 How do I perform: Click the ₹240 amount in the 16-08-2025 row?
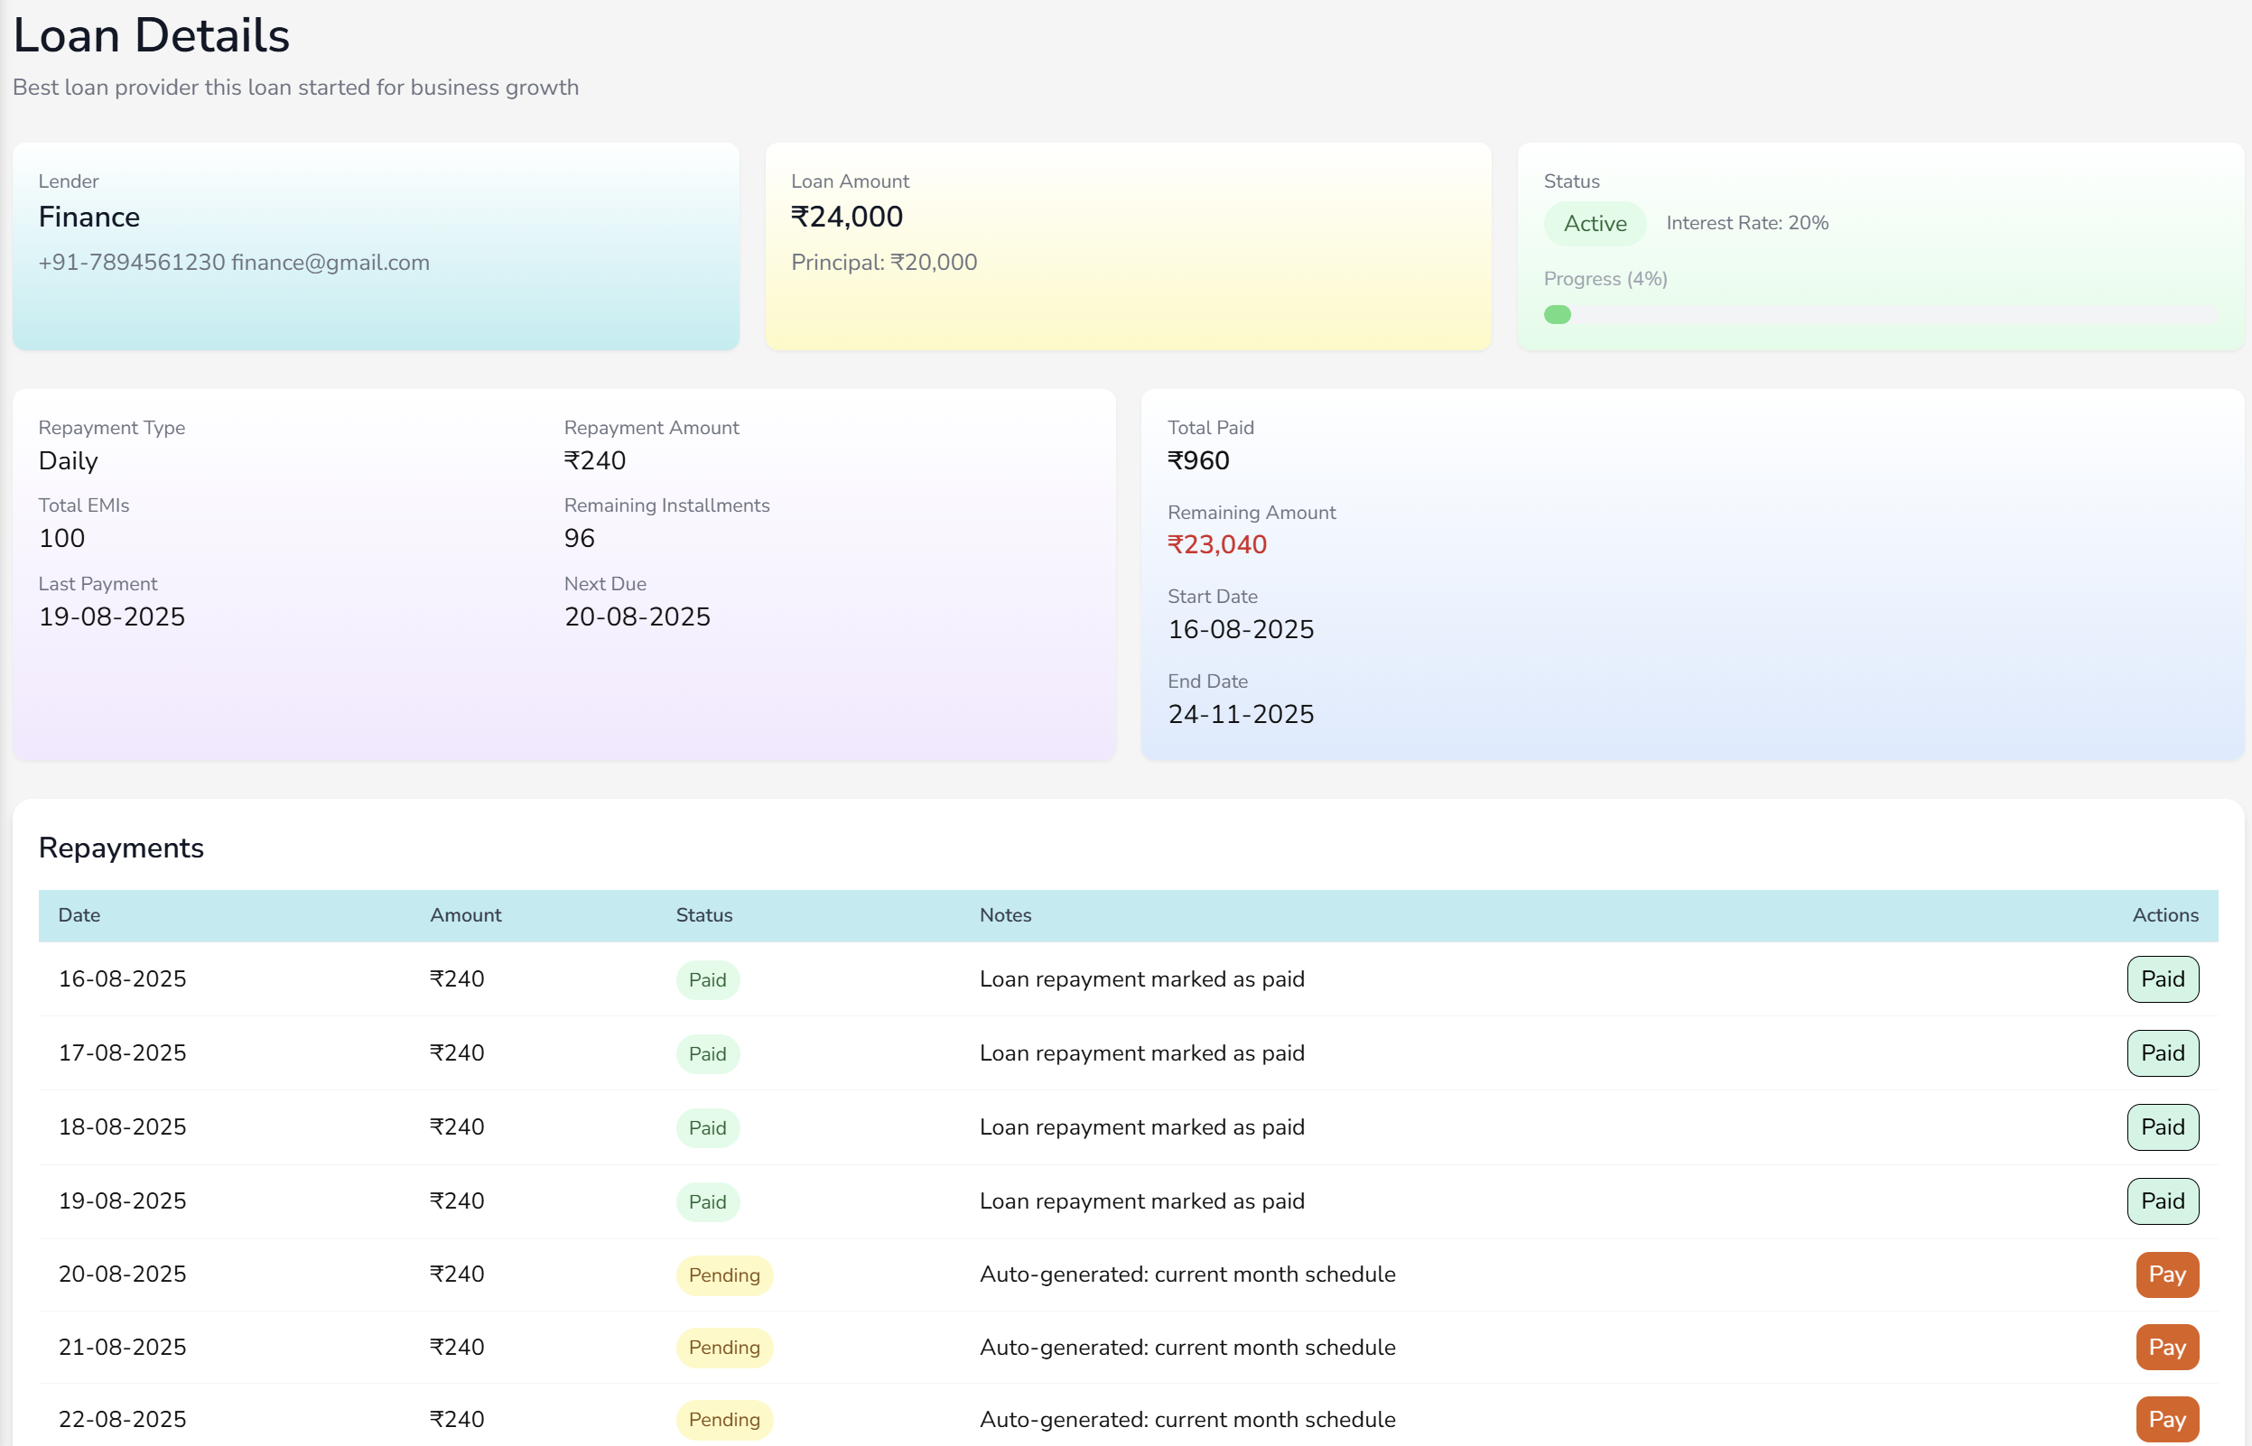coord(457,979)
